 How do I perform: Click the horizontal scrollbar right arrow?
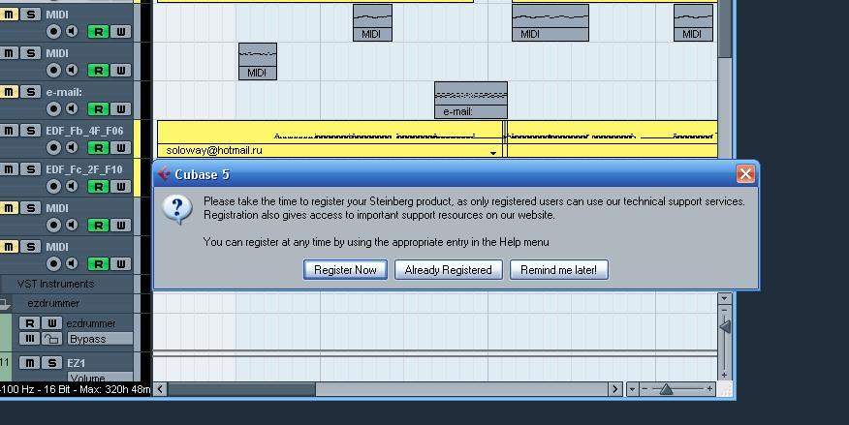(615, 389)
